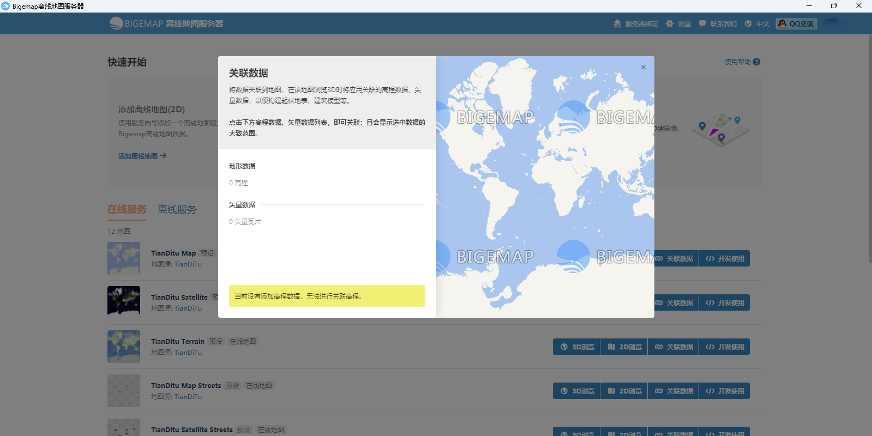The image size is (872, 436).
Task: Click 添加离线地图 link
Action: tap(142, 156)
